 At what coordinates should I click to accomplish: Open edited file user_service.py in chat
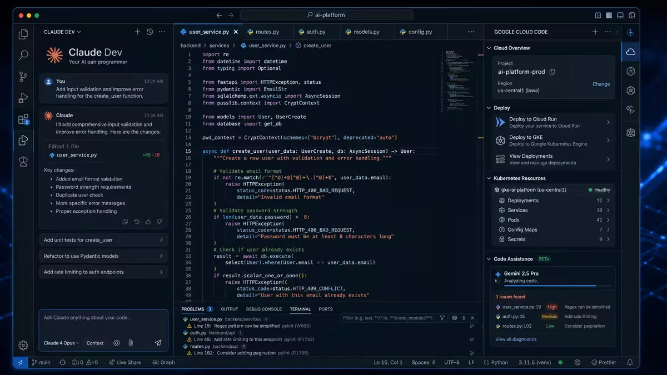click(104, 155)
